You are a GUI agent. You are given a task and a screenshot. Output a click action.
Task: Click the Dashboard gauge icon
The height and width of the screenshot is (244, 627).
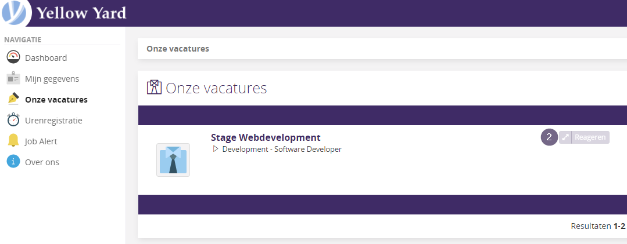click(13, 58)
